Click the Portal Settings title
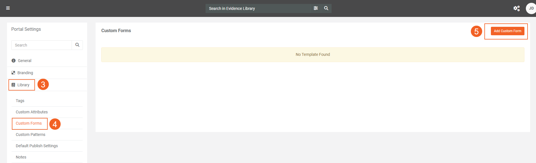Screen dimensions: 536x163 26,29
